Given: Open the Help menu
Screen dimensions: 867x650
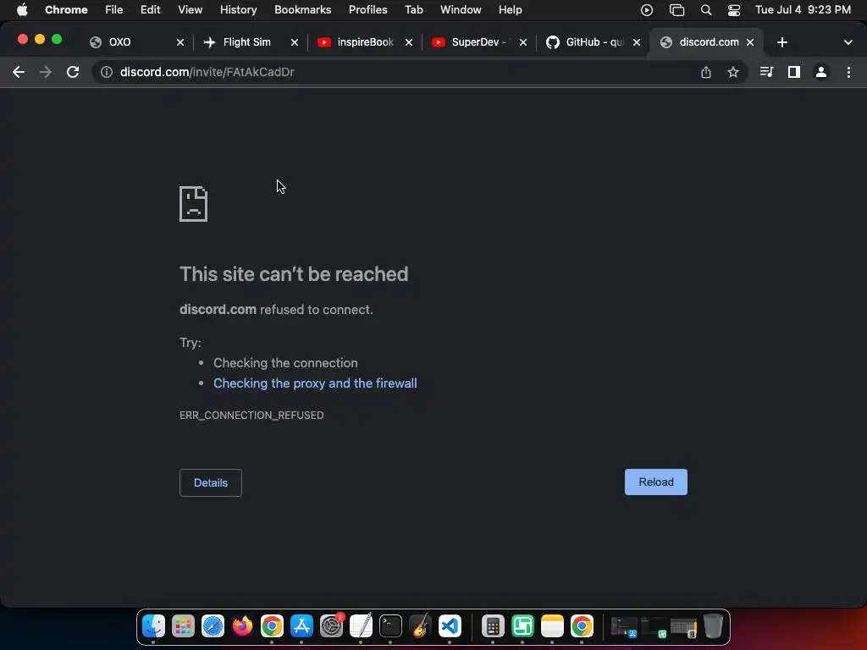Looking at the screenshot, I should click(510, 10).
